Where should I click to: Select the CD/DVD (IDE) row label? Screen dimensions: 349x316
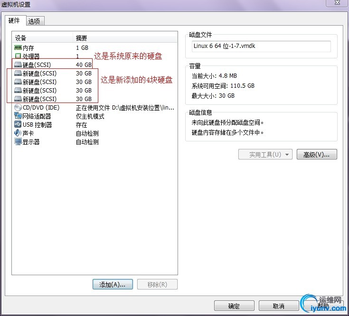pos(41,108)
